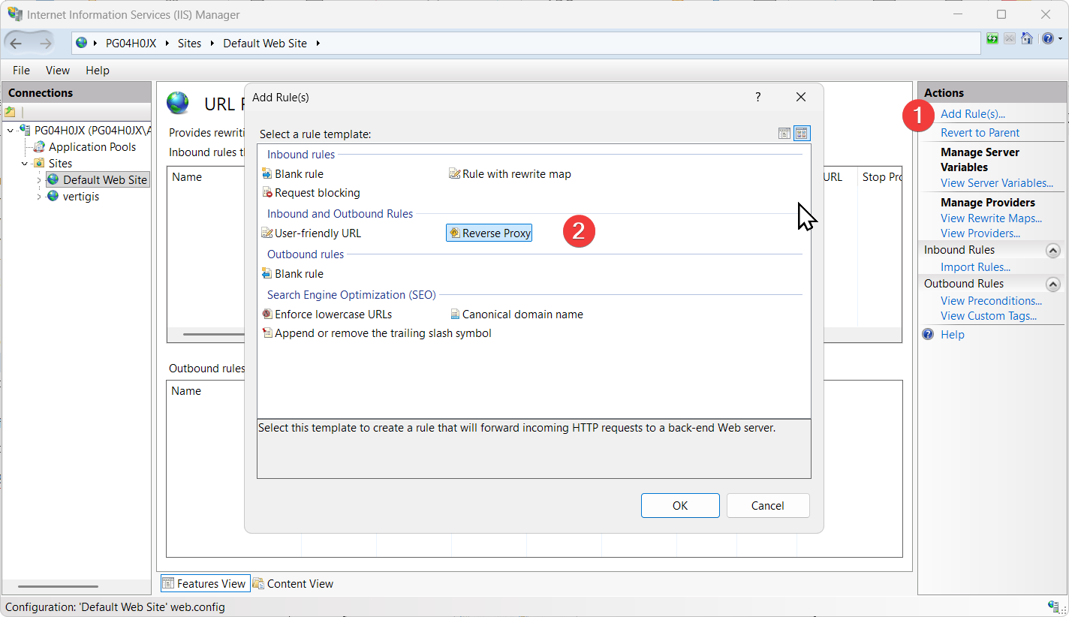Click Import Rules... link
The height and width of the screenshot is (617, 1069).
click(975, 267)
